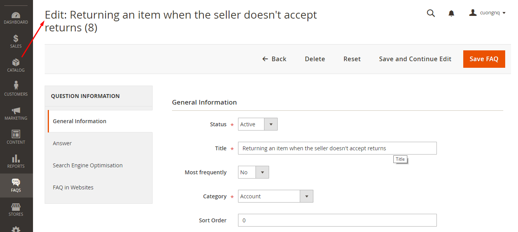Open the Reports bar chart icon
Screen dimensions: 518x232
(16, 158)
